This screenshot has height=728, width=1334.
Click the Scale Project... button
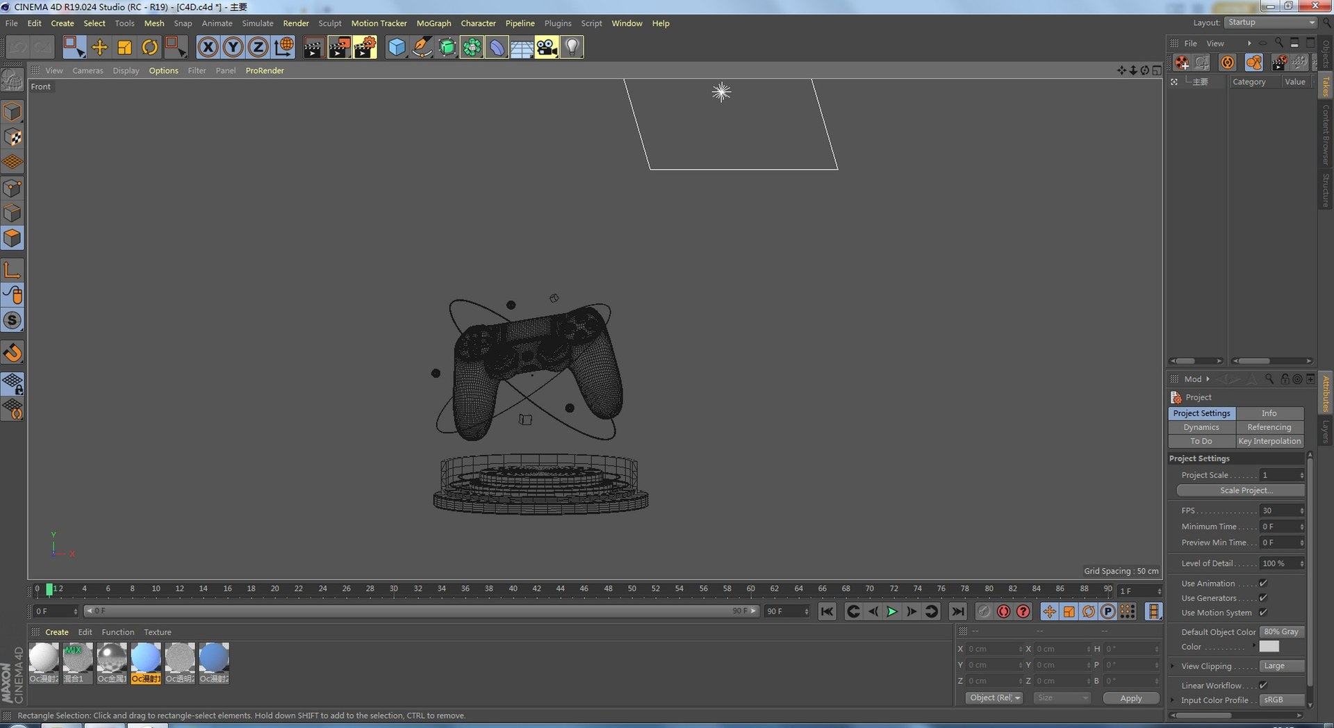coord(1240,490)
